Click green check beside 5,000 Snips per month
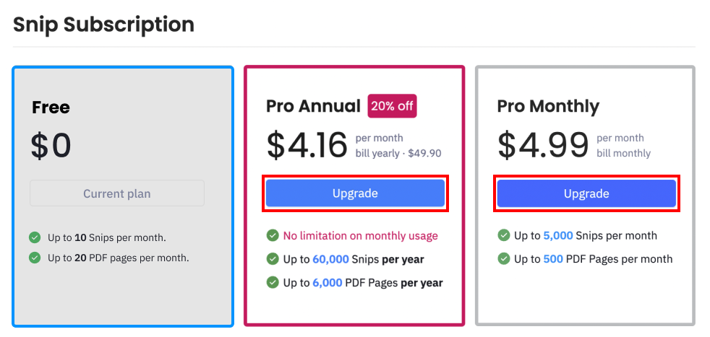Viewport: 710px width, 337px height. pyautogui.click(x=503, y=235)
